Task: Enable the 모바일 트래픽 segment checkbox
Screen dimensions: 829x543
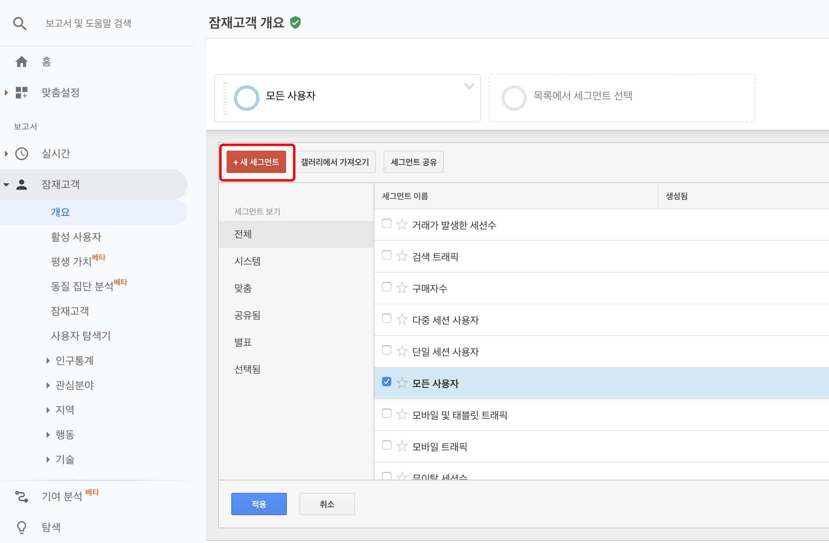Action: pos(386,445)
